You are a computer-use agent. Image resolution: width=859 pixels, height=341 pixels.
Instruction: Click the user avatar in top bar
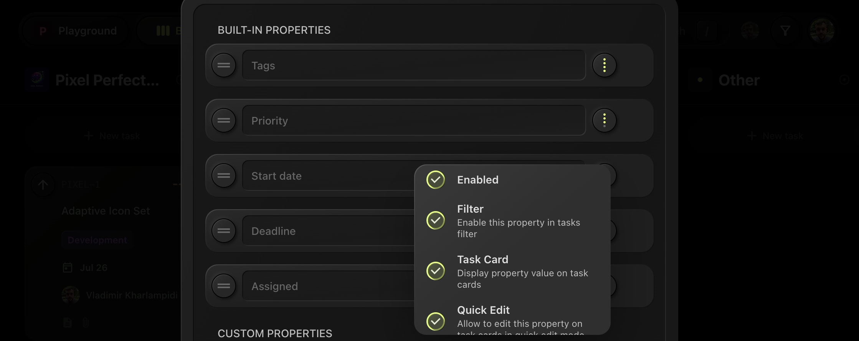coord(821,31)
